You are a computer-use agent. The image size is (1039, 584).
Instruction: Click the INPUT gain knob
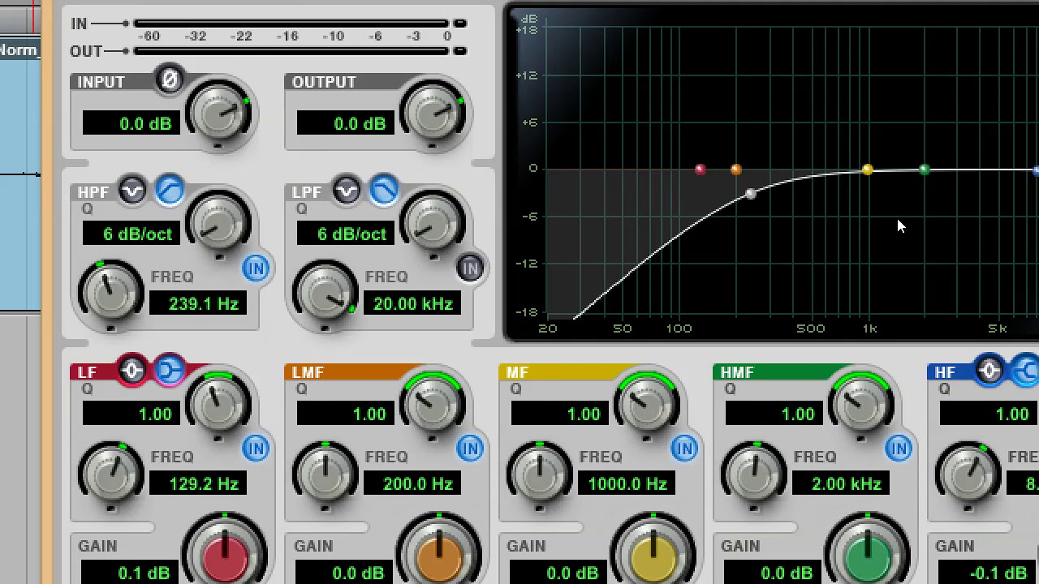tap(218, 114)
